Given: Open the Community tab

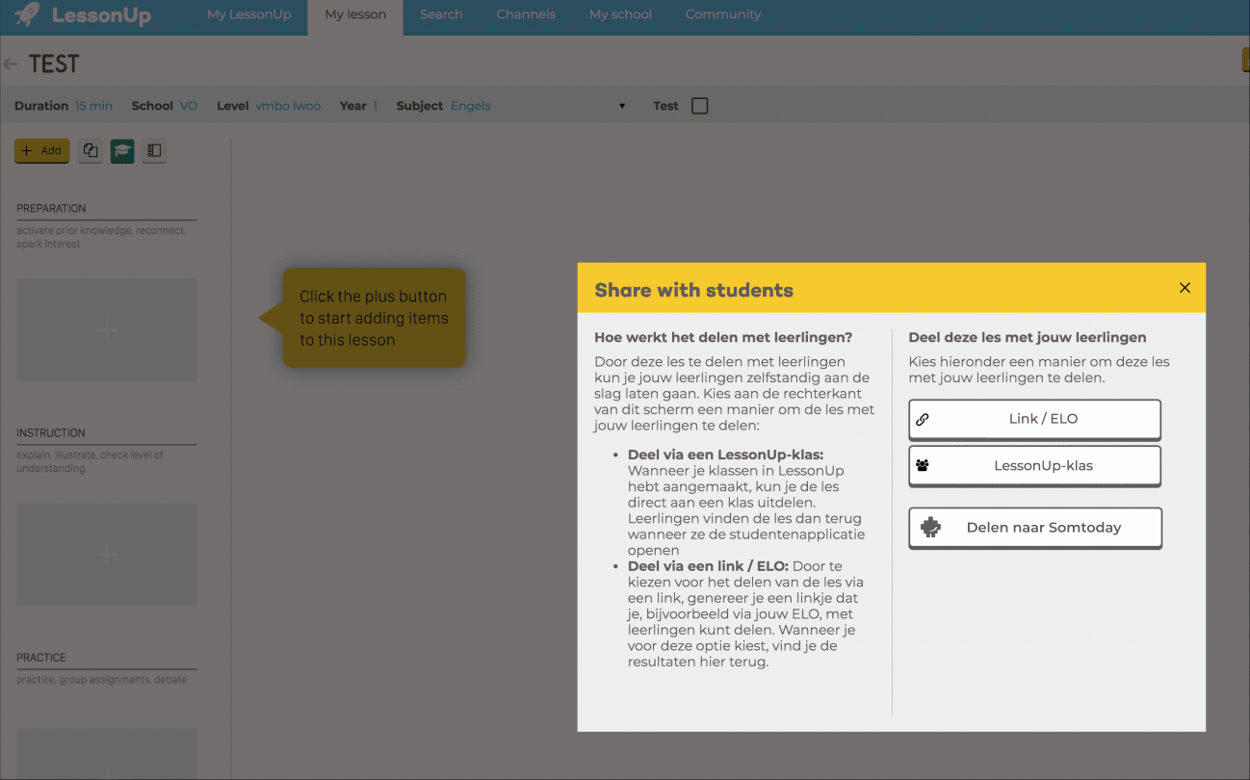Looking at the screenshot, I should 723,14.
